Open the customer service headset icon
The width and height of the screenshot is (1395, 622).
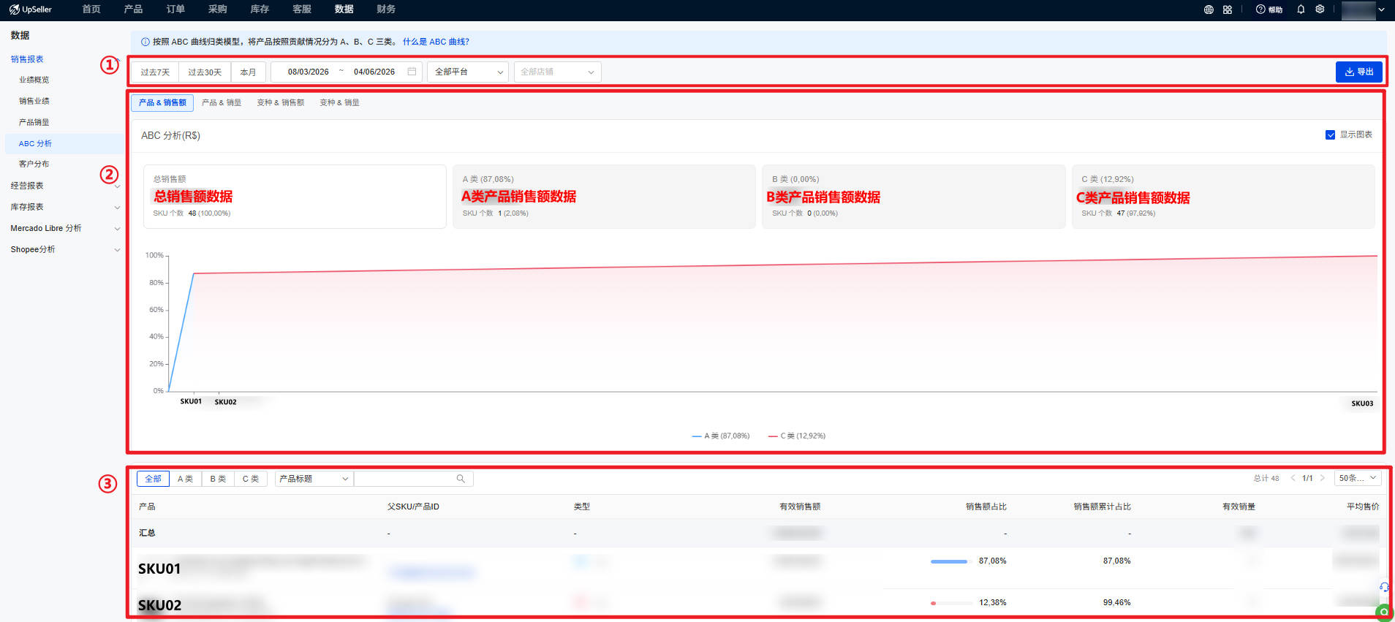(1384, 587)
